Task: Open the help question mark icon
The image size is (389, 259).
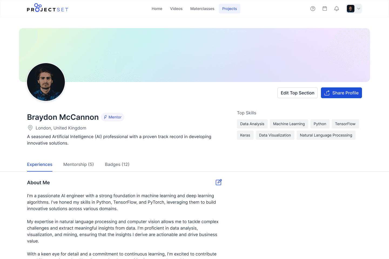Action: (x=313, y=9)
